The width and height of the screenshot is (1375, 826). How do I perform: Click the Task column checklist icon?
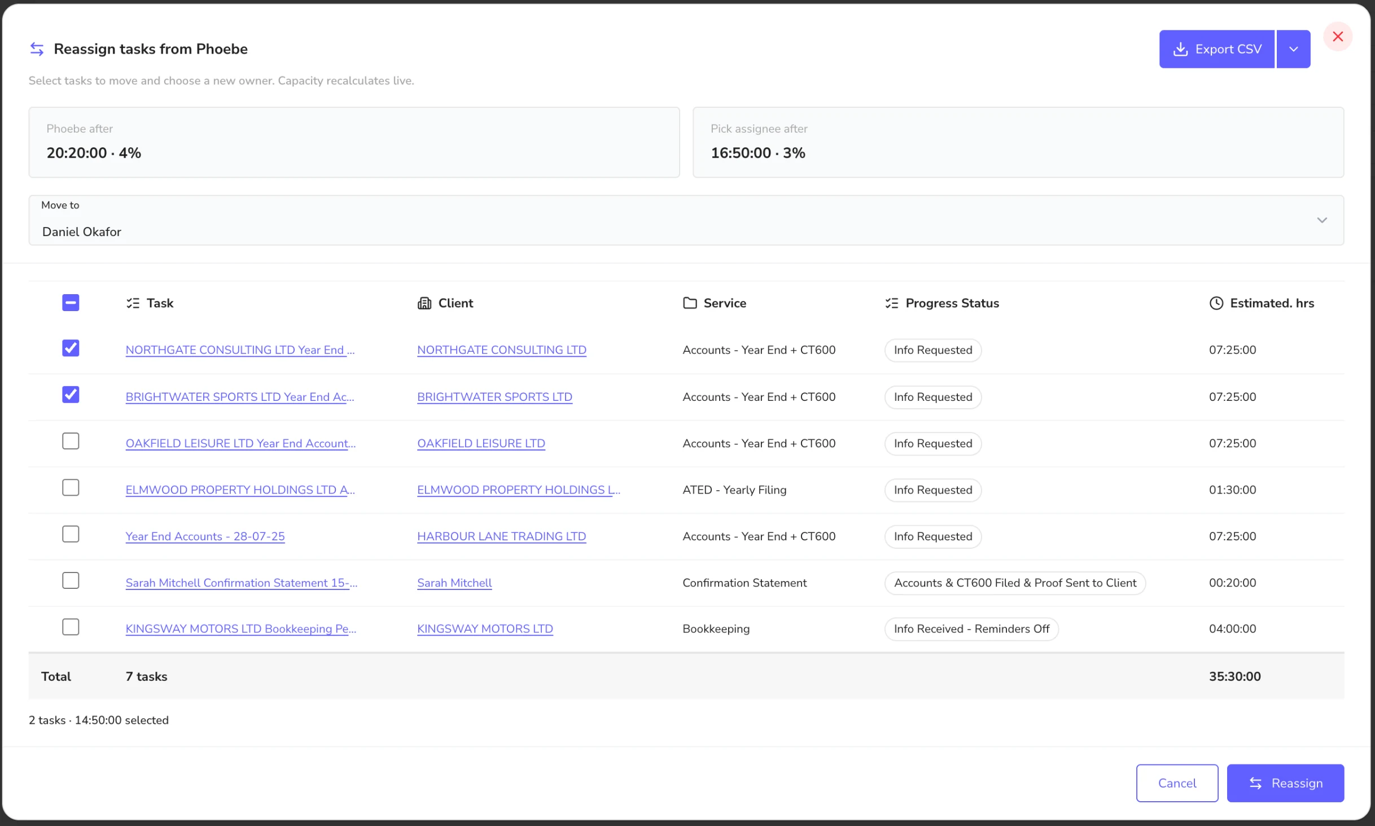point(133,303)
